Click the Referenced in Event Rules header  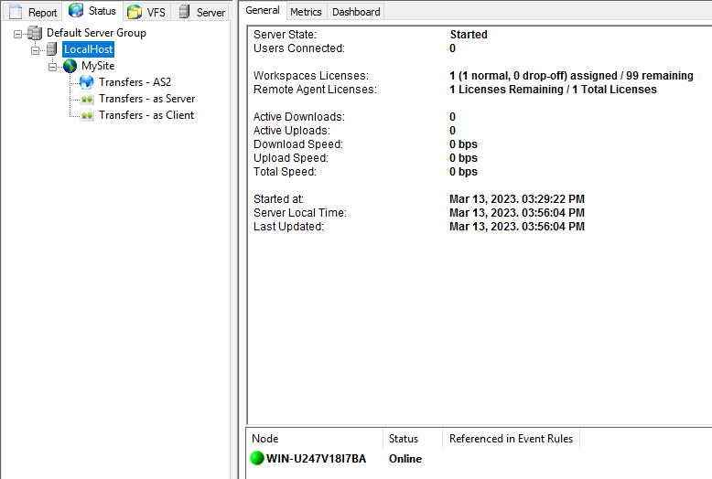(x=511, y=439)
